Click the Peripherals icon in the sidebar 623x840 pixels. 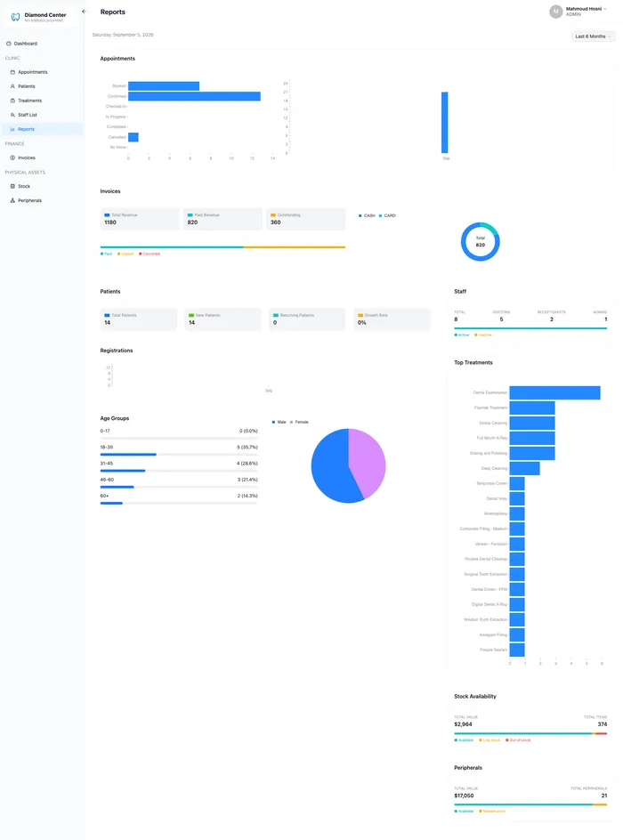click(x=12, y=200)
